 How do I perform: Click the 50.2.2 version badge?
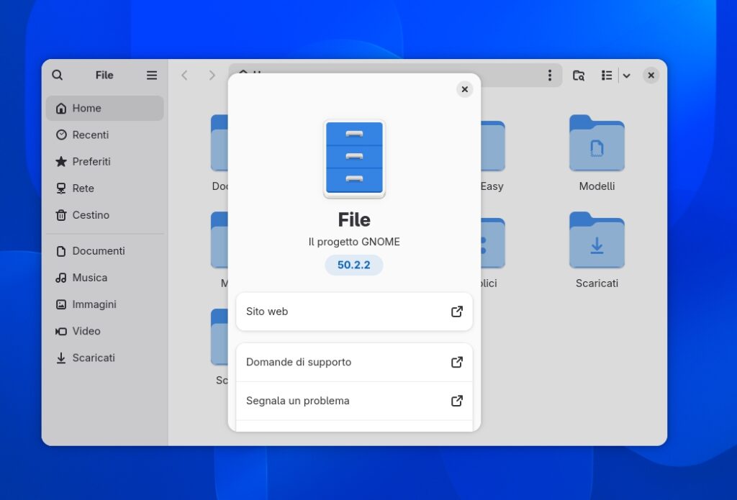tap(354, 265)
